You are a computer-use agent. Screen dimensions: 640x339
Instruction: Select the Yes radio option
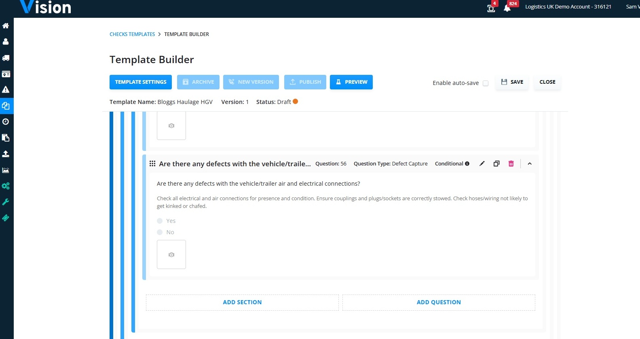tap(160, 221)
